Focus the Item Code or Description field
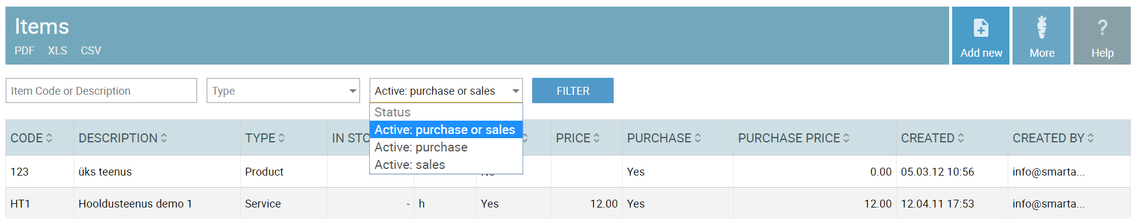Viewport: 1132px width, 219px height. coord(101,90)
